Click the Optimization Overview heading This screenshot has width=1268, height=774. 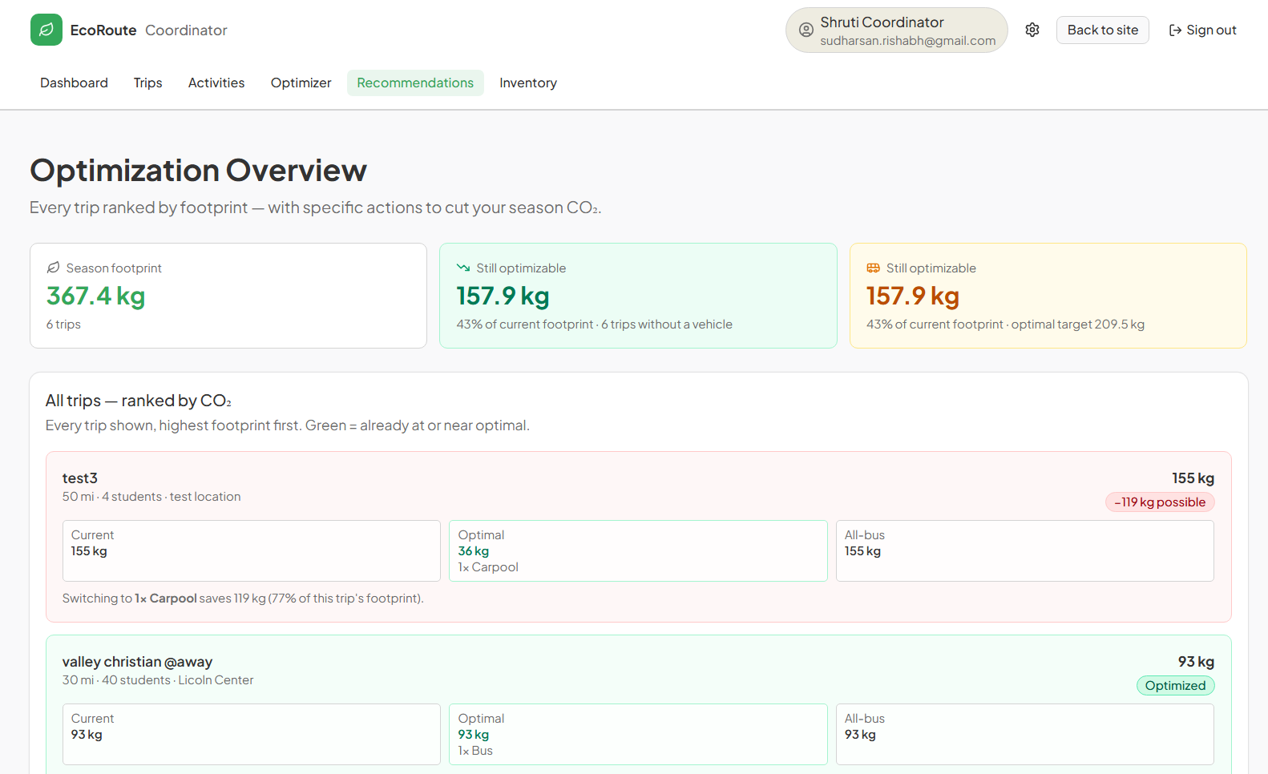pos(198,171)
